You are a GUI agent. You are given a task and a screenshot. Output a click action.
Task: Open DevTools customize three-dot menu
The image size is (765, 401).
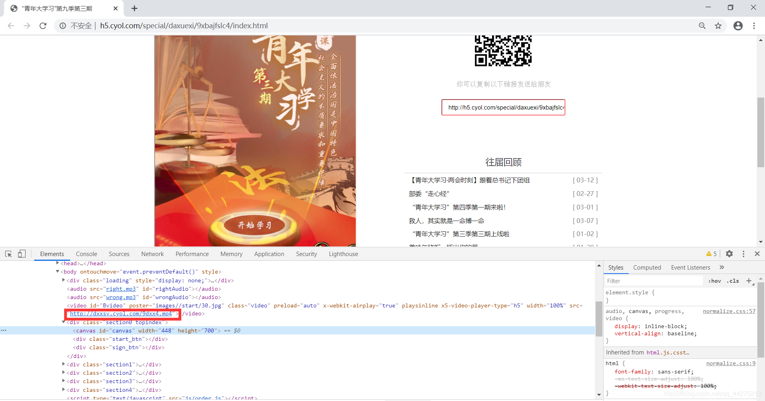click(x=743, y=254)
